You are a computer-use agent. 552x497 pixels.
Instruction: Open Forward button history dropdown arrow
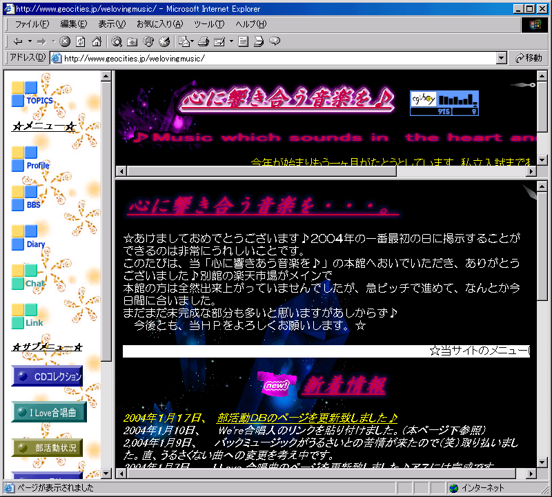(x=54, y=41)
